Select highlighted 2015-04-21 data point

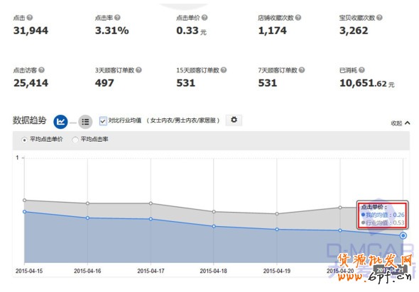403,235
